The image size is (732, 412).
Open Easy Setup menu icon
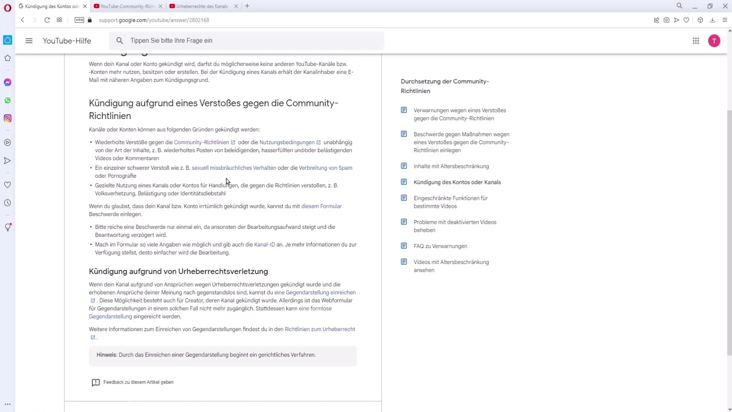tap(725, 20)
